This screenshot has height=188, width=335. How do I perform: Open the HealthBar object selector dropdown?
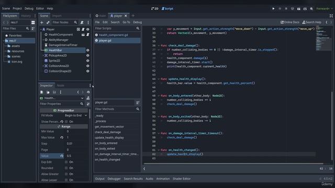pyautogui.click(x=62, y=98)
